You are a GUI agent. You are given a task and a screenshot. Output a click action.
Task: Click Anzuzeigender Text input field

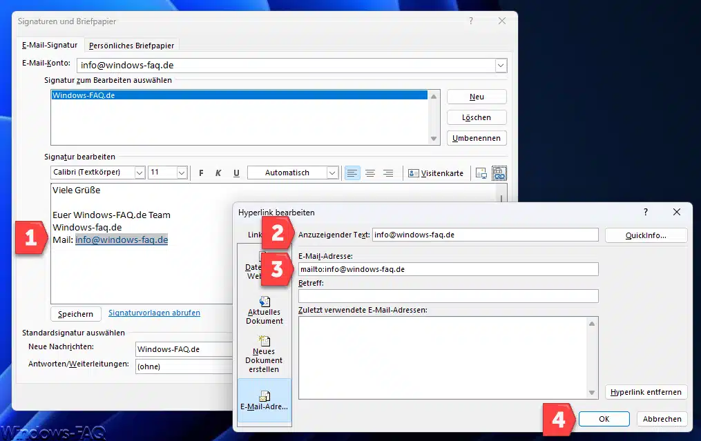485,235
